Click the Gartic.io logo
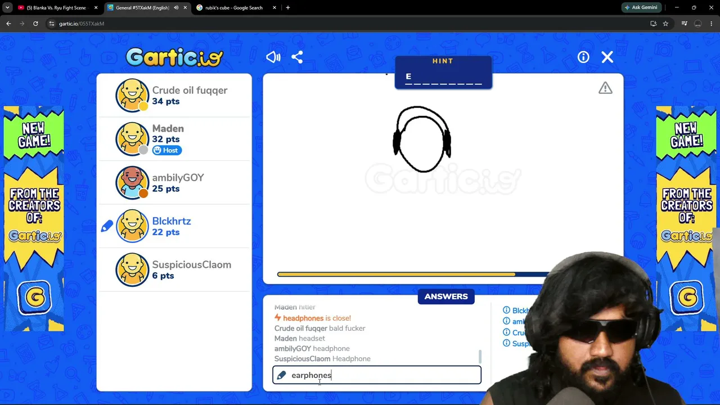The image size is (720, 405). tap(174, 57)
